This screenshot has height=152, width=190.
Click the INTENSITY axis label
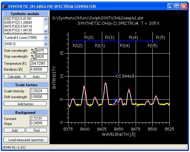[54, 78]
